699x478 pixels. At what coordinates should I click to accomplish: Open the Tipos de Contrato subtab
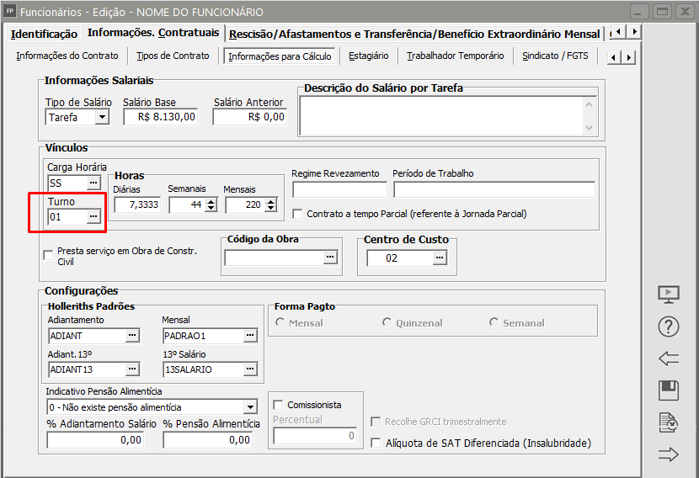click(x=173, y=56)
